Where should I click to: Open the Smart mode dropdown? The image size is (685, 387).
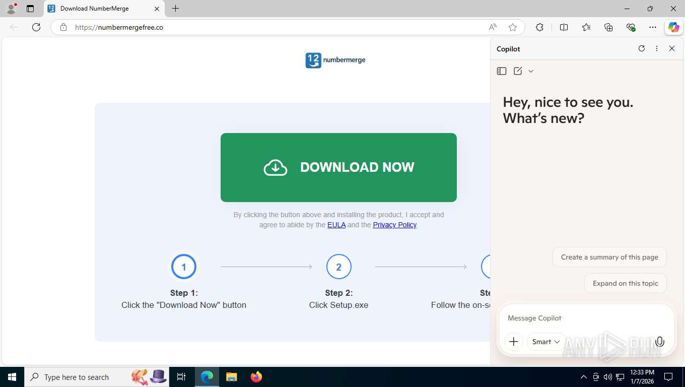(x=546, y=342)
